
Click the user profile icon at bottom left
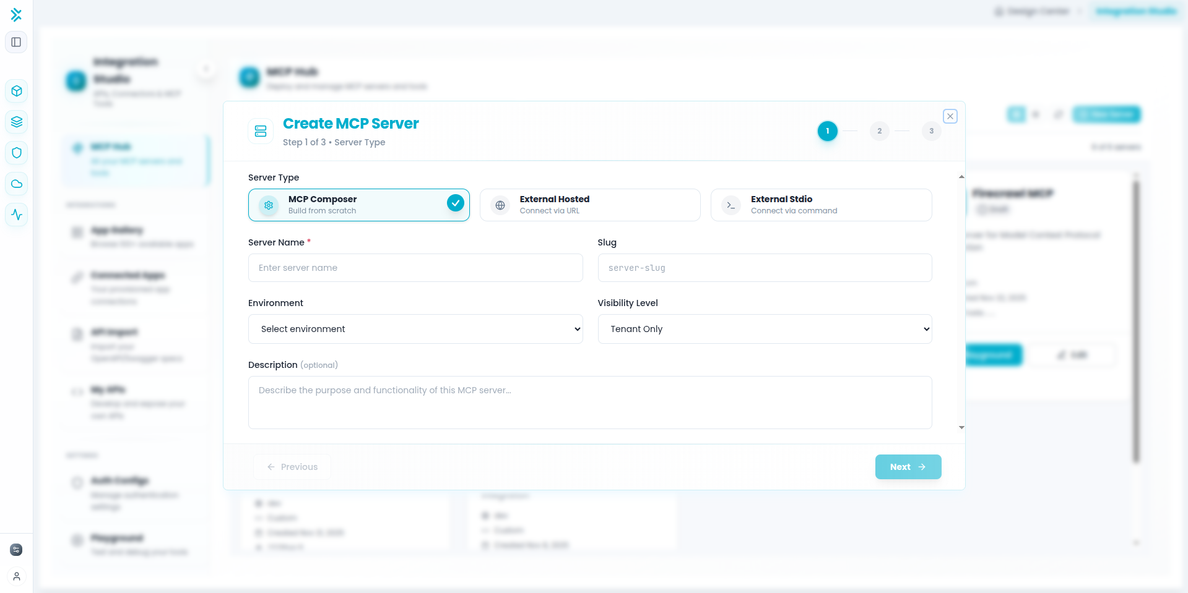pyautogui.click(x=17, y=576)
